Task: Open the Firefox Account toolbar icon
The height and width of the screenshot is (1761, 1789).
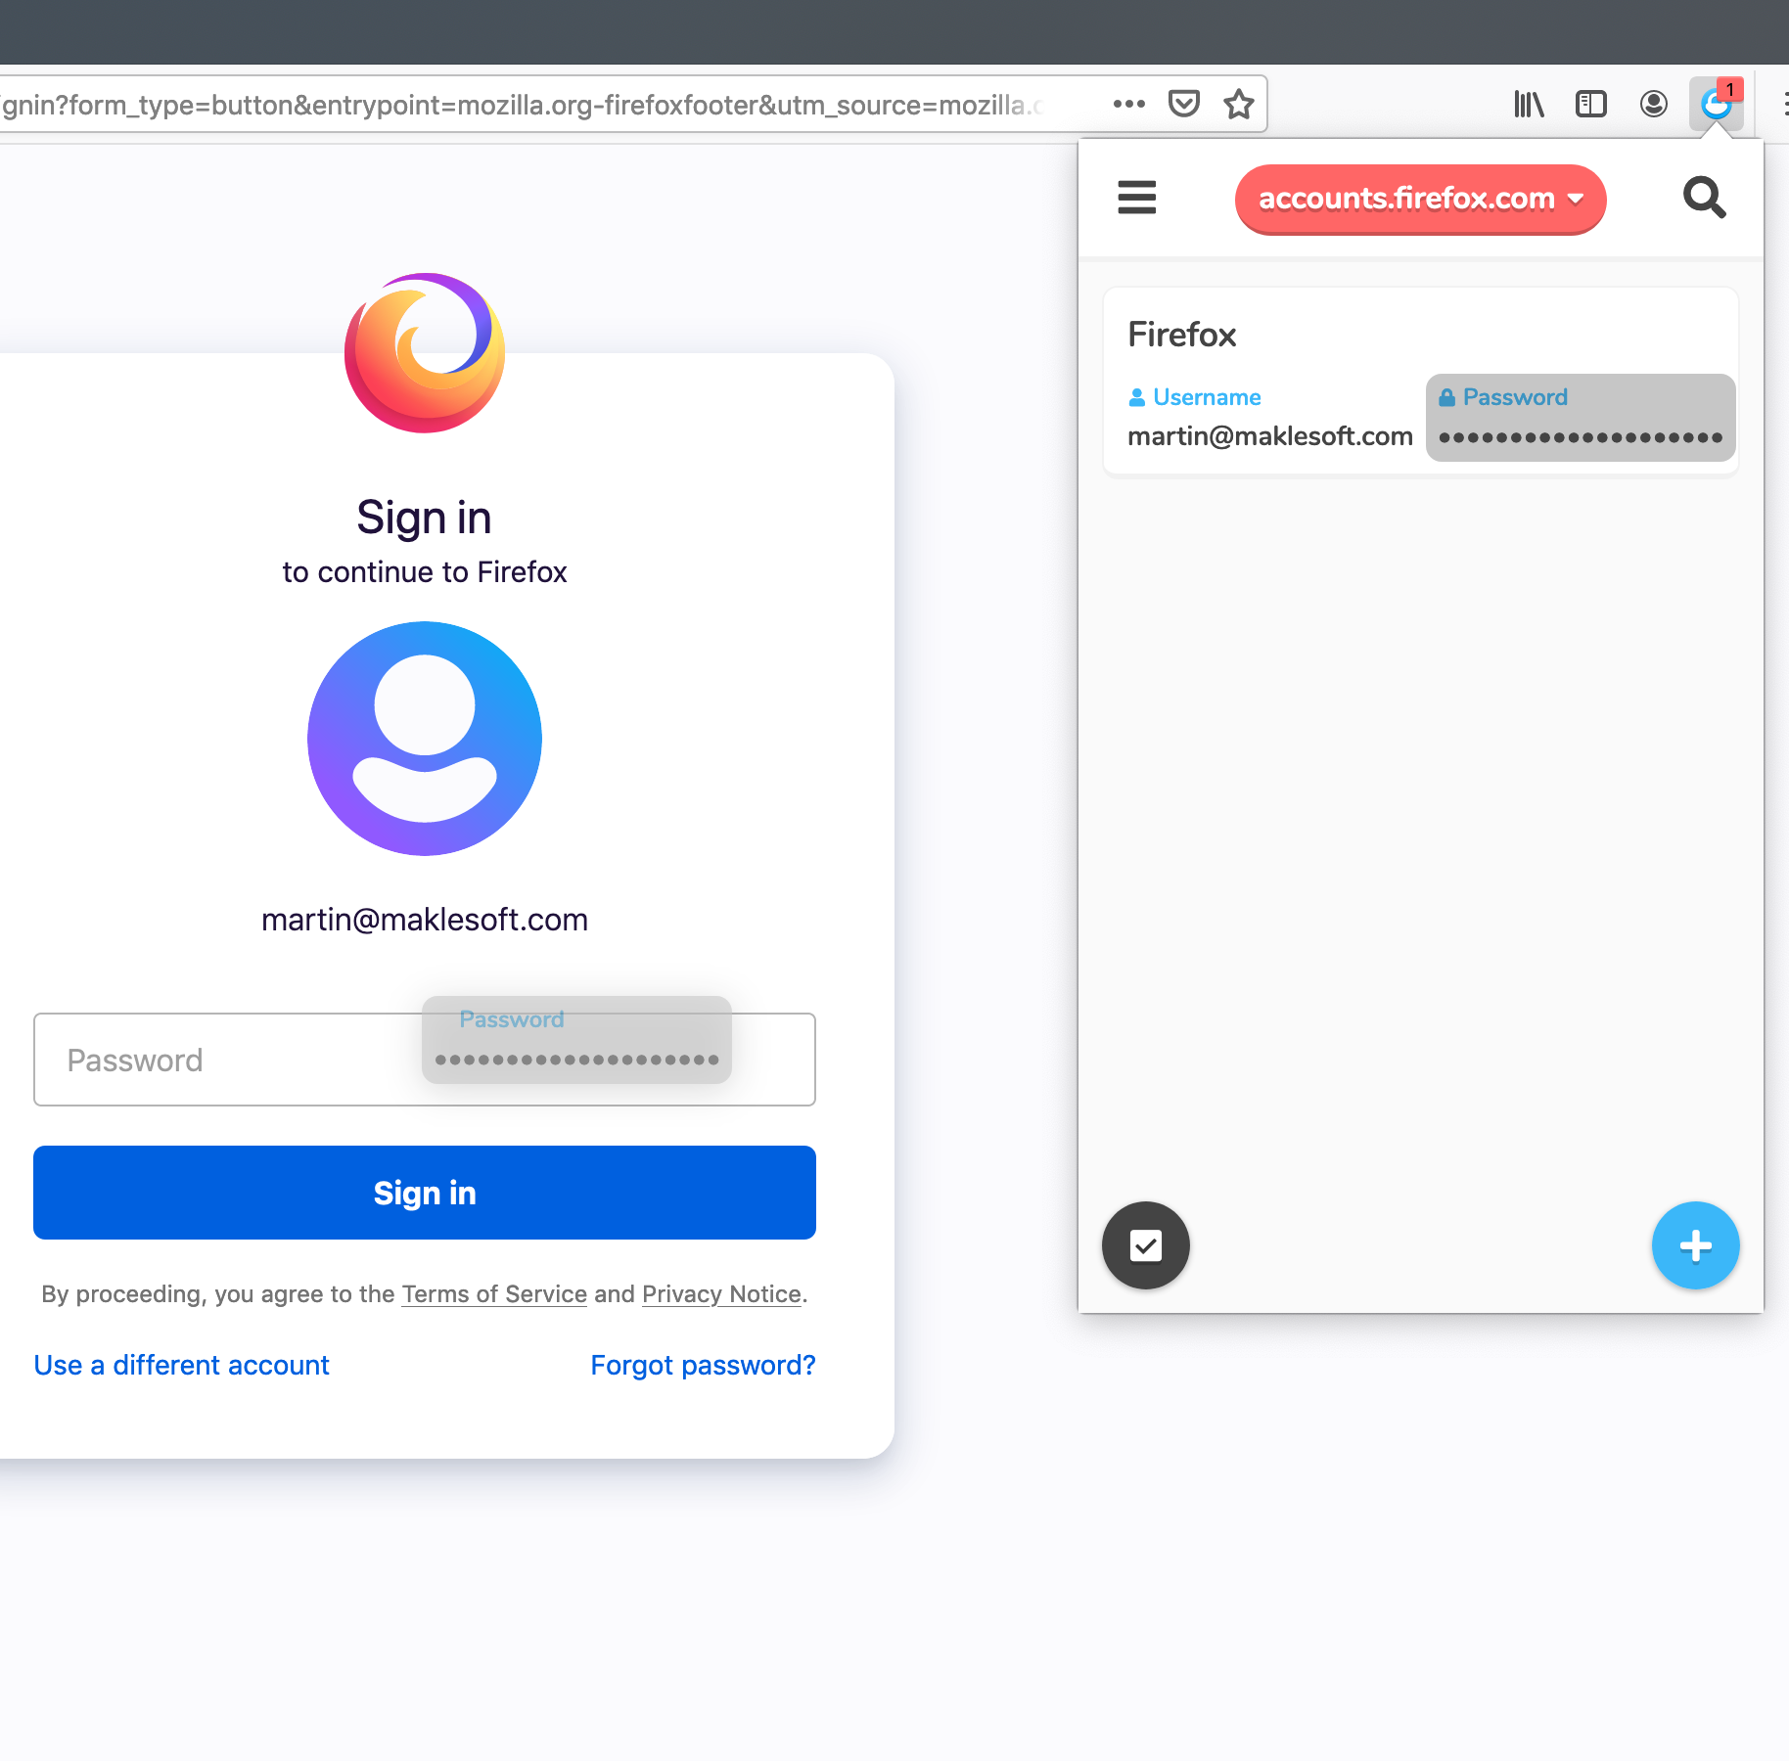Action: (x=1654, y=104)
